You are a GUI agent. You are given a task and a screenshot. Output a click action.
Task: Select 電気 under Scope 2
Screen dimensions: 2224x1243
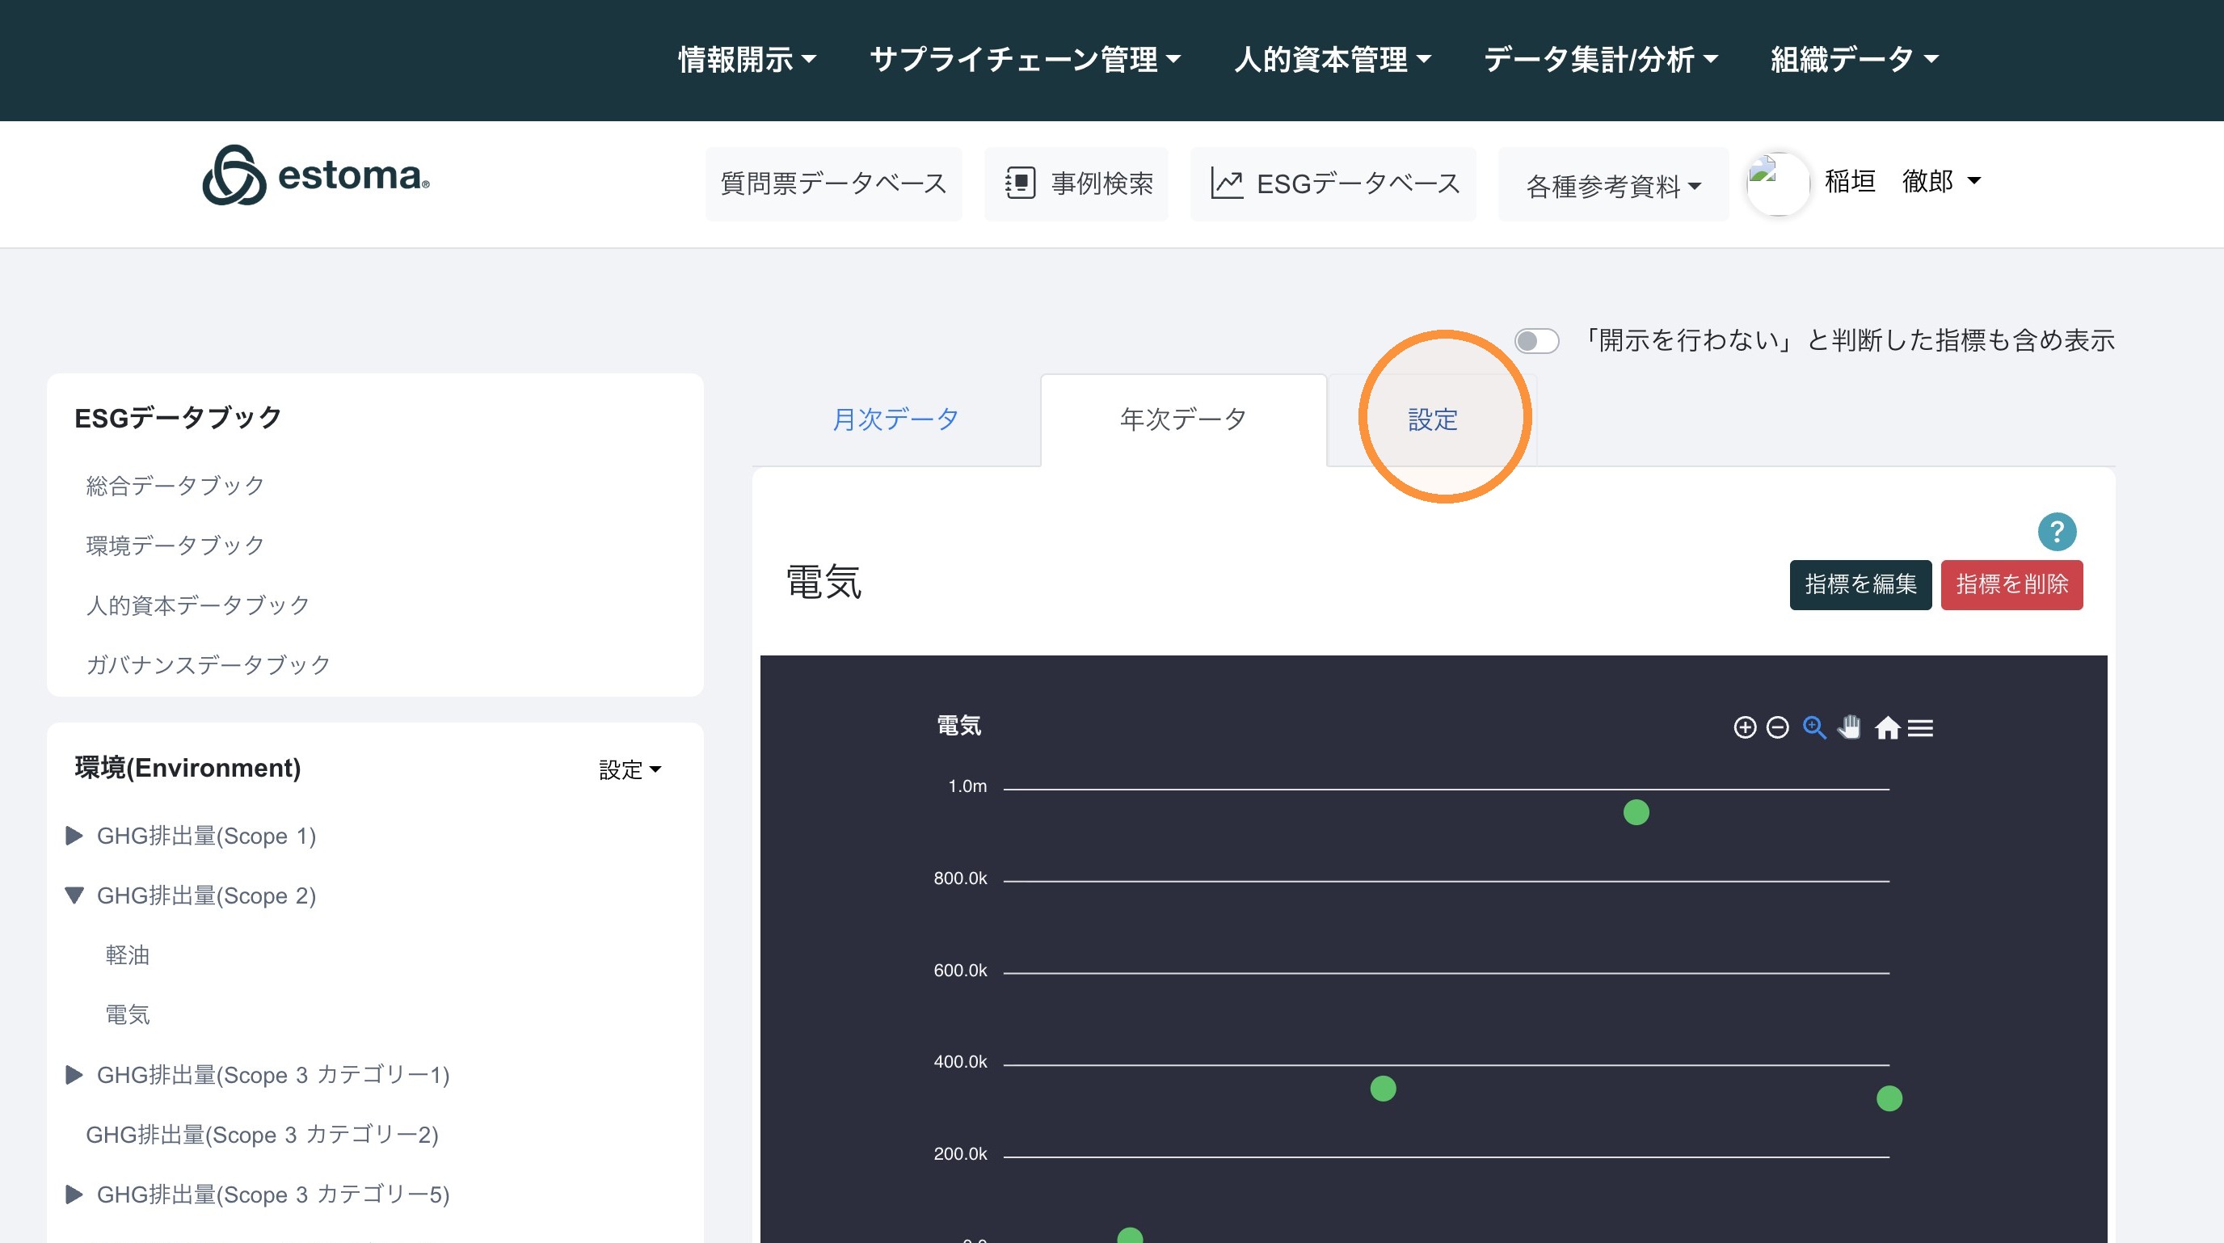point(128,1014)
